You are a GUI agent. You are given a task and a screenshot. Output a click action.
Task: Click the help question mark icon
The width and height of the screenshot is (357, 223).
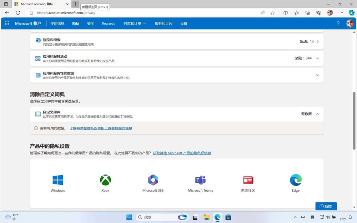pos(338,23)
